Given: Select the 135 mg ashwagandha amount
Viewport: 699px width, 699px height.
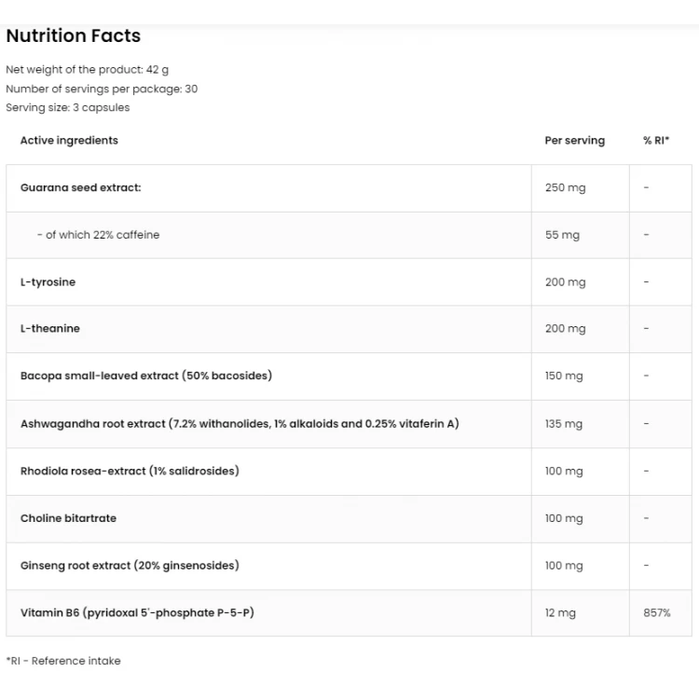Looking at the screenshot, I should [564, 424].
